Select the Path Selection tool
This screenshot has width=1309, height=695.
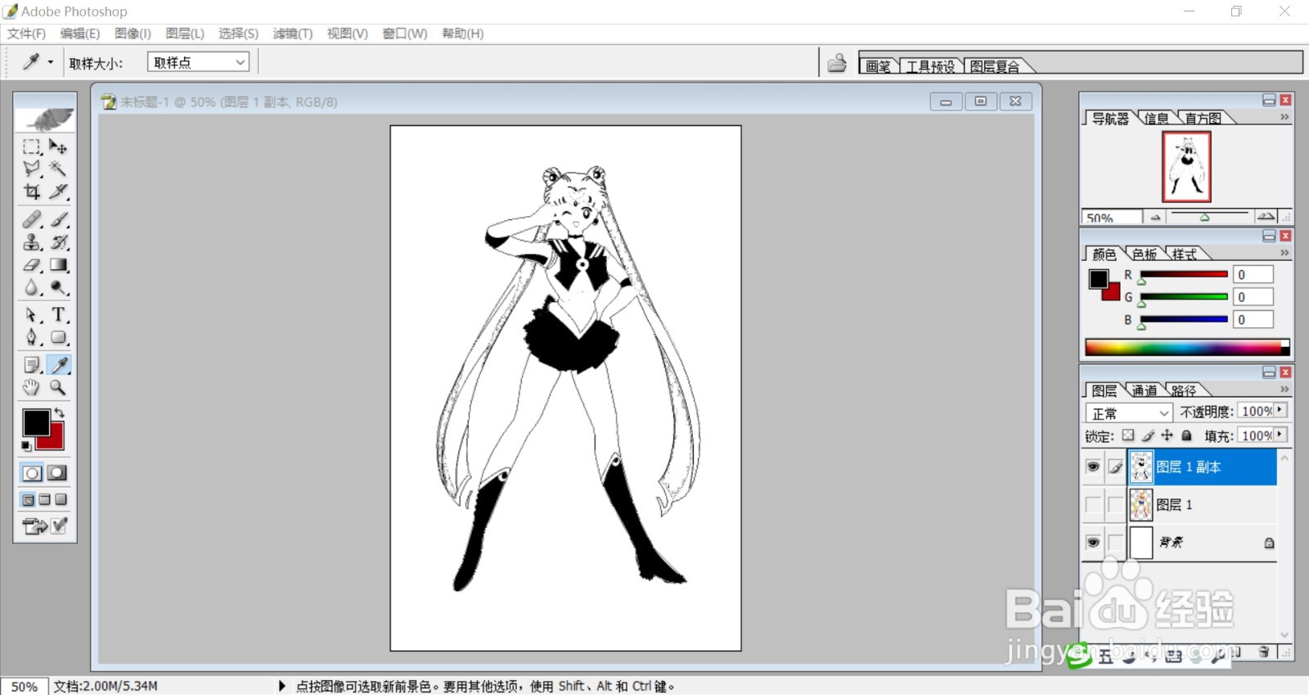click(x=32, y=314)
